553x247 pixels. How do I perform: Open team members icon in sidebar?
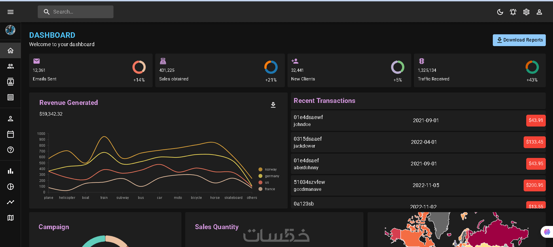(10, 66)
